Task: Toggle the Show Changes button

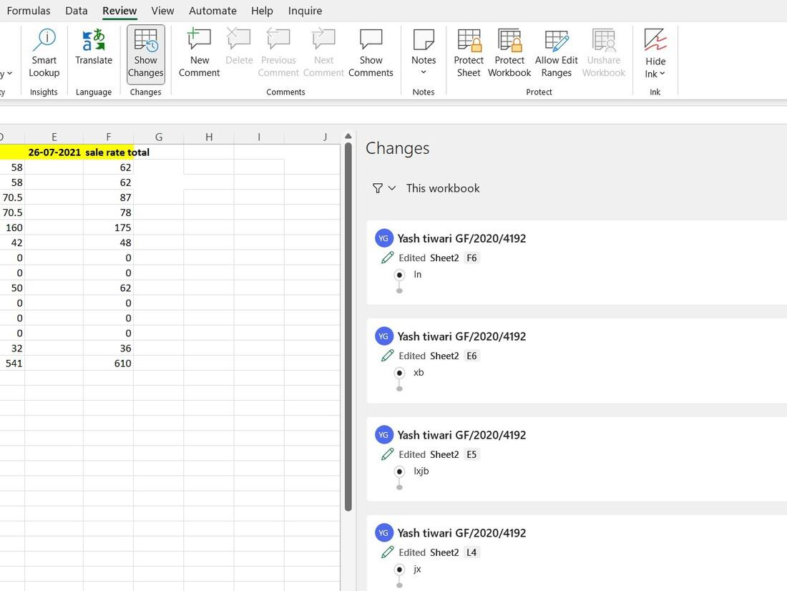Action: 145,53
